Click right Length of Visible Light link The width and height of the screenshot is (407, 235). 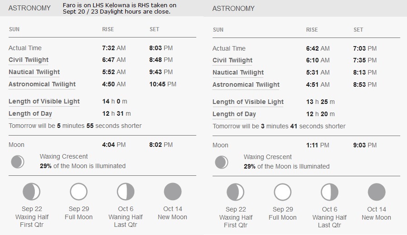(248, 102)
